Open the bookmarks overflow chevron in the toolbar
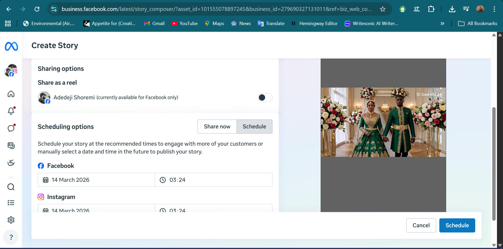The height and width of the screenshot is (249, 503). click(x=442, y=23)
